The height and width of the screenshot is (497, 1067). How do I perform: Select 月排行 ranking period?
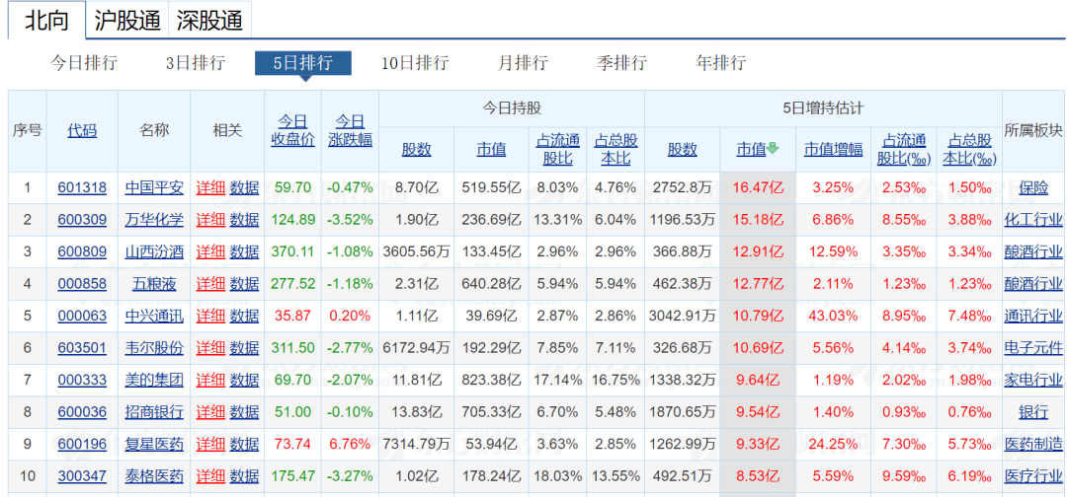pyautogui.click(x=523, y=63)
